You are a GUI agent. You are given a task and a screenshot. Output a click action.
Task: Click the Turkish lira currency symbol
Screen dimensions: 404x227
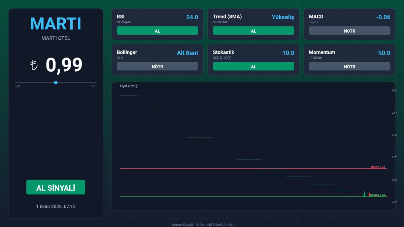point(34,65)
